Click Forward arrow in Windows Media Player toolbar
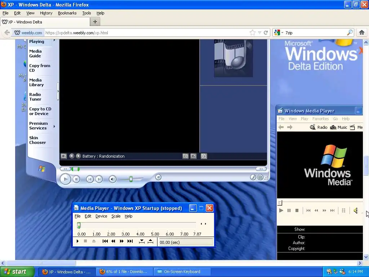Viewport: 369px width, 277px height. [290, 127]
